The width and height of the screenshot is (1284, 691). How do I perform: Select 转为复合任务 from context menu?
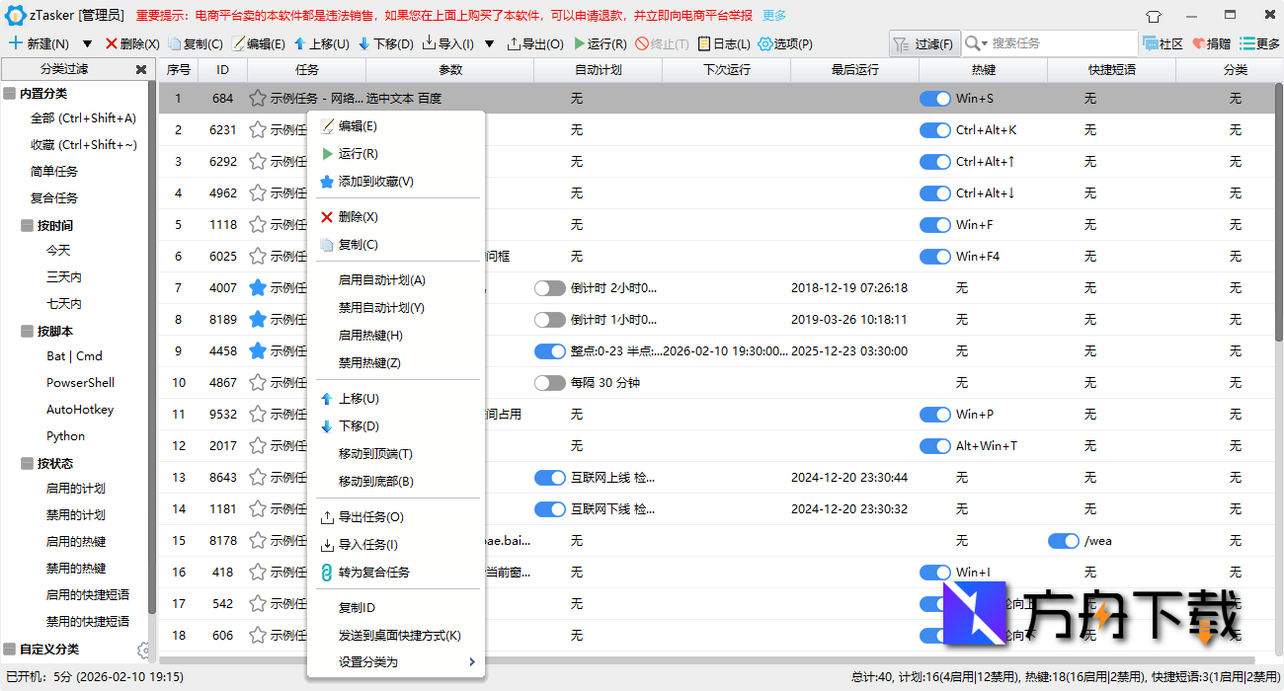(x=373, y=573)
